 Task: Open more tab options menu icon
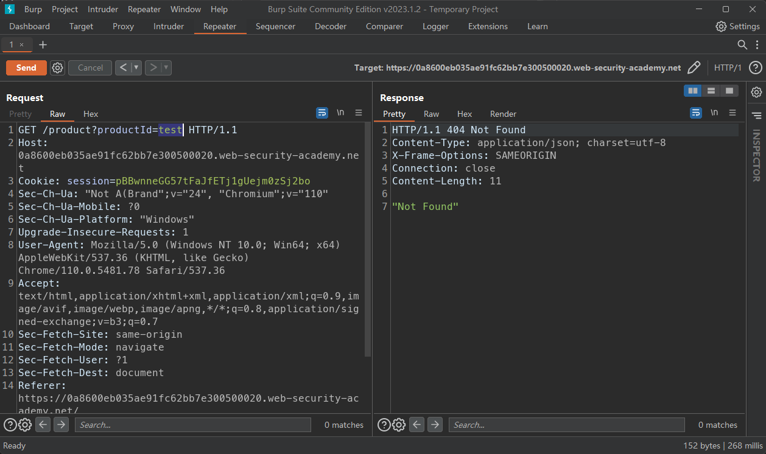(x=757, y=44)
